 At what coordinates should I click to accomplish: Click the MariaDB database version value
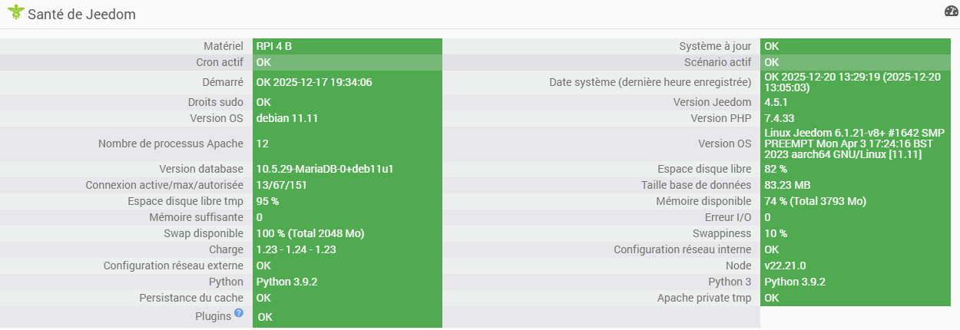click(x=330, y=169)
